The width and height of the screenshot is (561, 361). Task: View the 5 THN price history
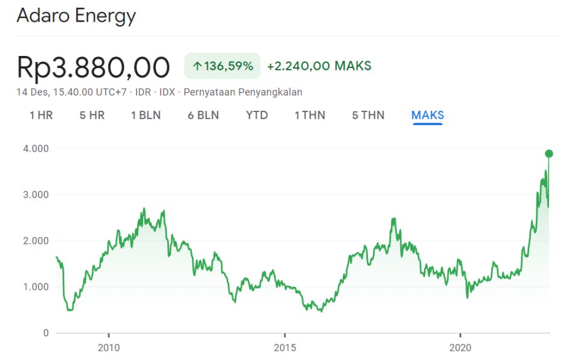(368, 115)
